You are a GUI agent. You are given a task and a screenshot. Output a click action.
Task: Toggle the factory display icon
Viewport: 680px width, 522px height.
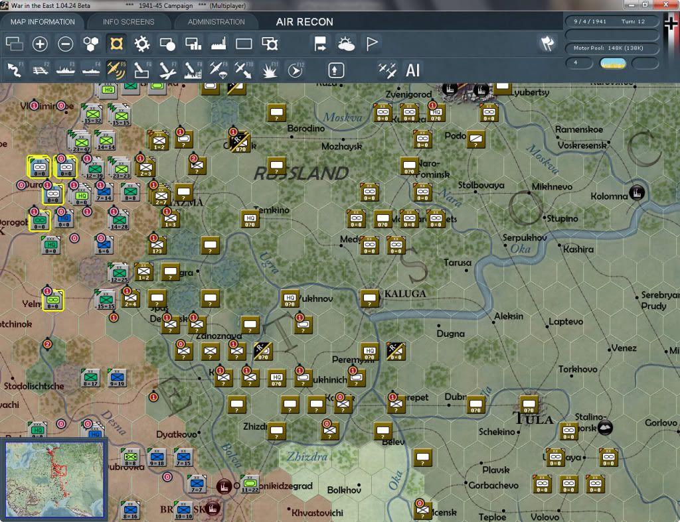[x=218, y=44]
